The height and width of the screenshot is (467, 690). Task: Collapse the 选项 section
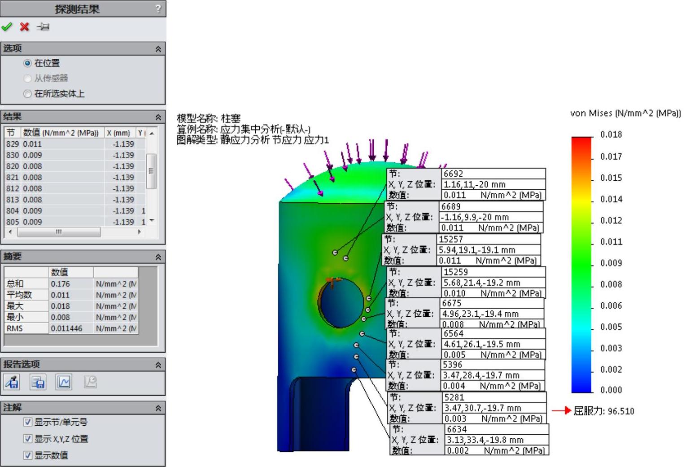point(158,49)
